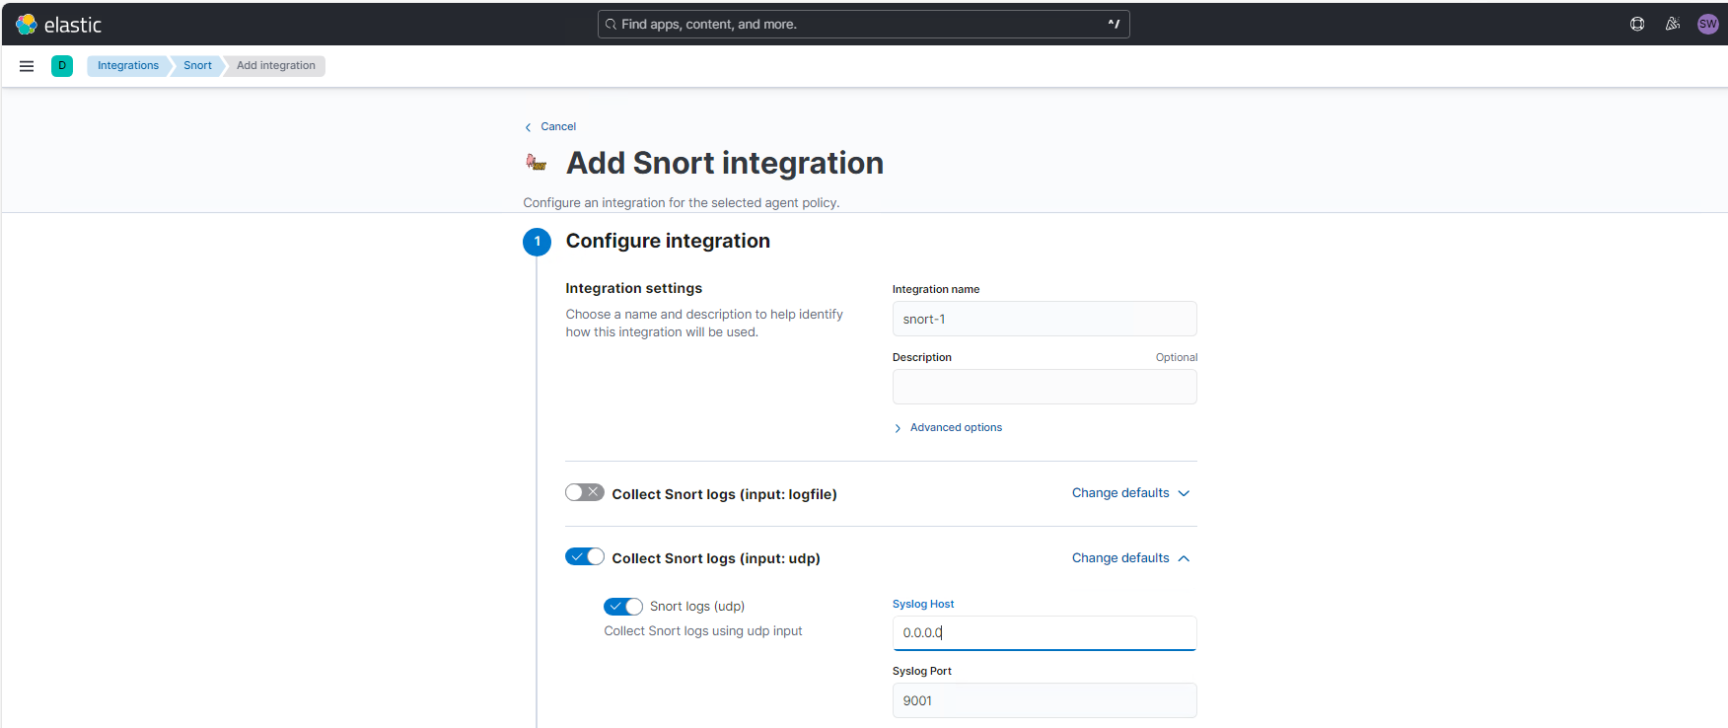Open the help menu icon
1728x728 pixels.
coord(1637,25)
